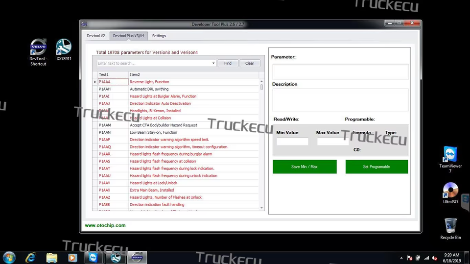Select the P1AAA cell

coord(113,82)
